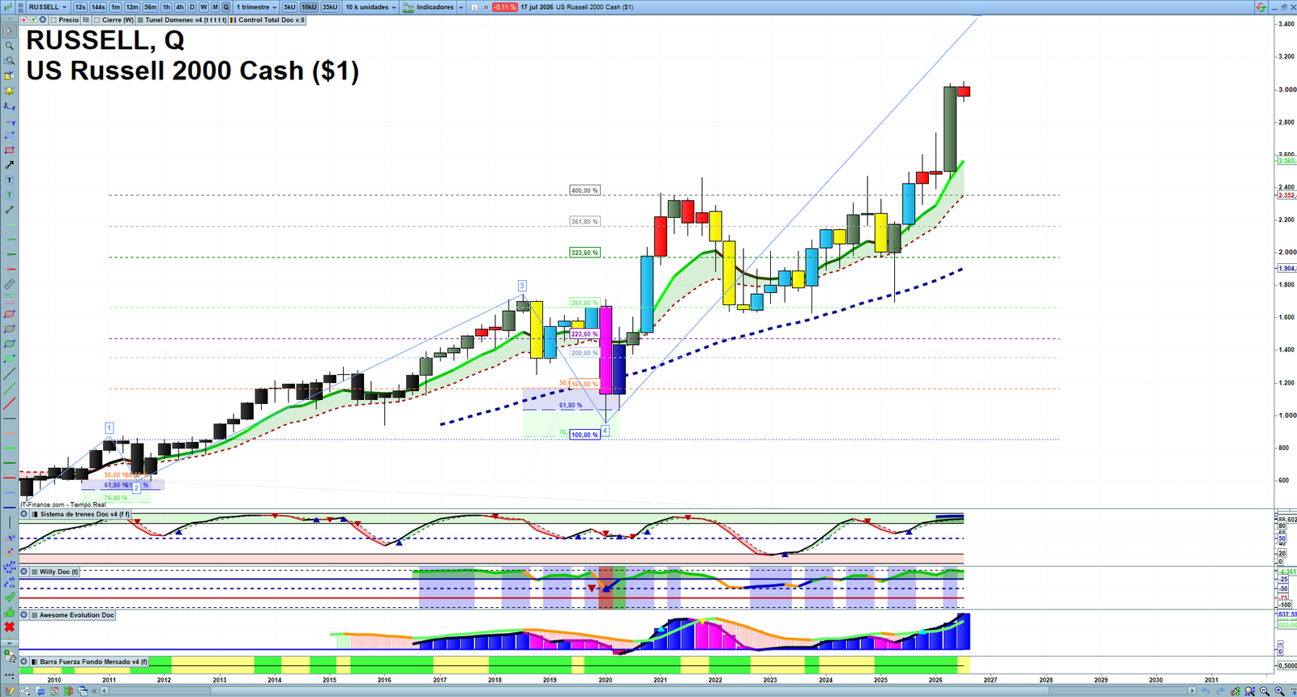The height and width of the screenshot is (697, 1297).
Task: Select the ABC wave labeling tool
Action: tap(9, 582)
